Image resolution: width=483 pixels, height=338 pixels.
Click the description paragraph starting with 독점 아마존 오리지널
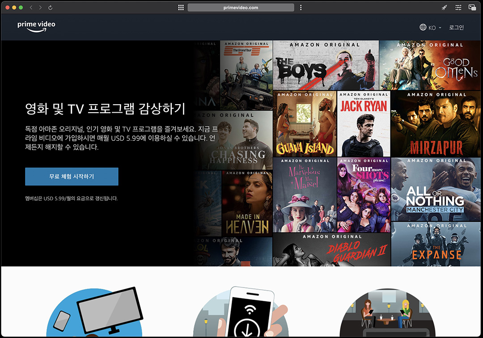tap(121, 138)
